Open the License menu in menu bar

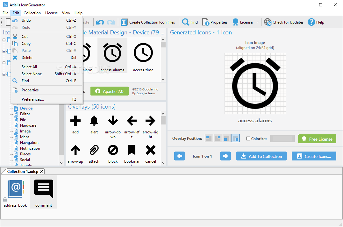[x=51, y=13]
